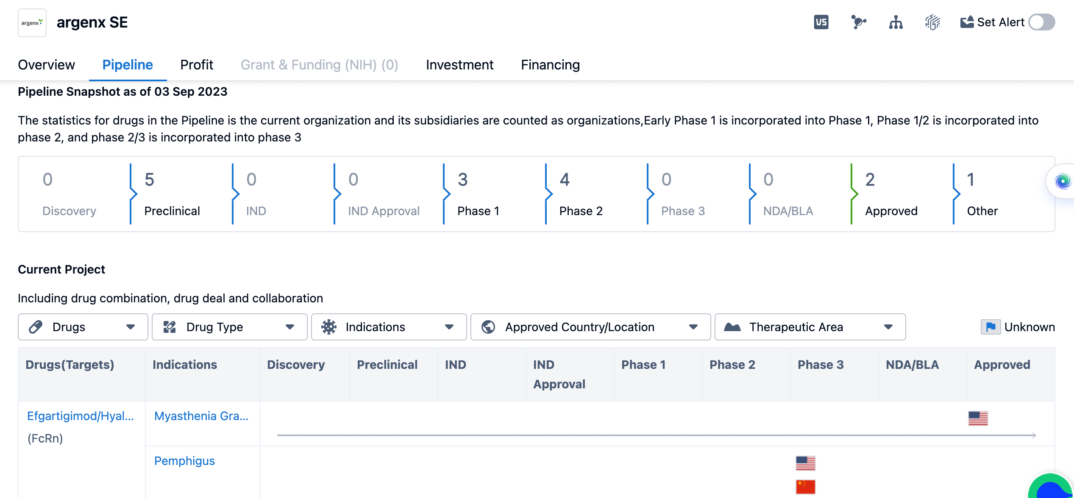The width and height of the screenshot is (1074, 498).
Task: Click the argenx company logo
Action: click(x=32, y=23)
